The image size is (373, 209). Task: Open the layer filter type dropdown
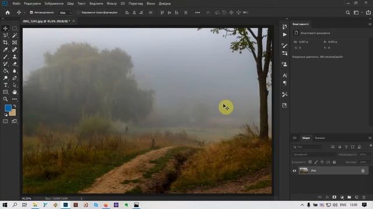(x=307, y=147)
